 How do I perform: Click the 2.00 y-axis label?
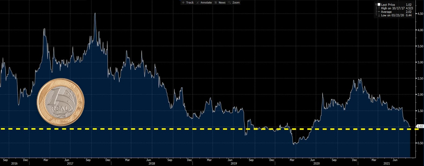[x=420, y=94]
